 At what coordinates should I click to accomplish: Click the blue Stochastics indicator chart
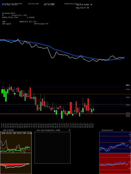click(115, 142)
